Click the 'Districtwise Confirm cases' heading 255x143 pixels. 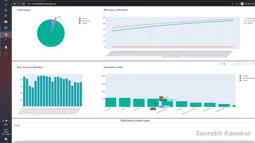[x=135, y=121]
